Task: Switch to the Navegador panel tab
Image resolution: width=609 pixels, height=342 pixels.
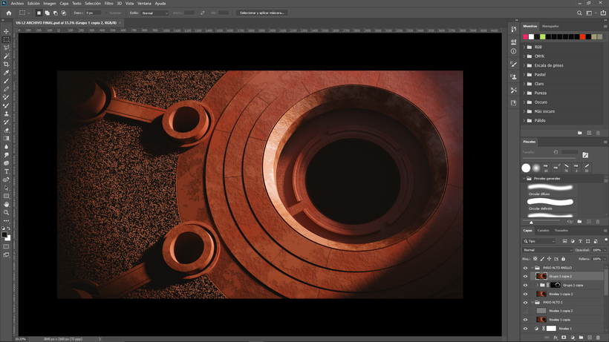Action: [550, 26]
